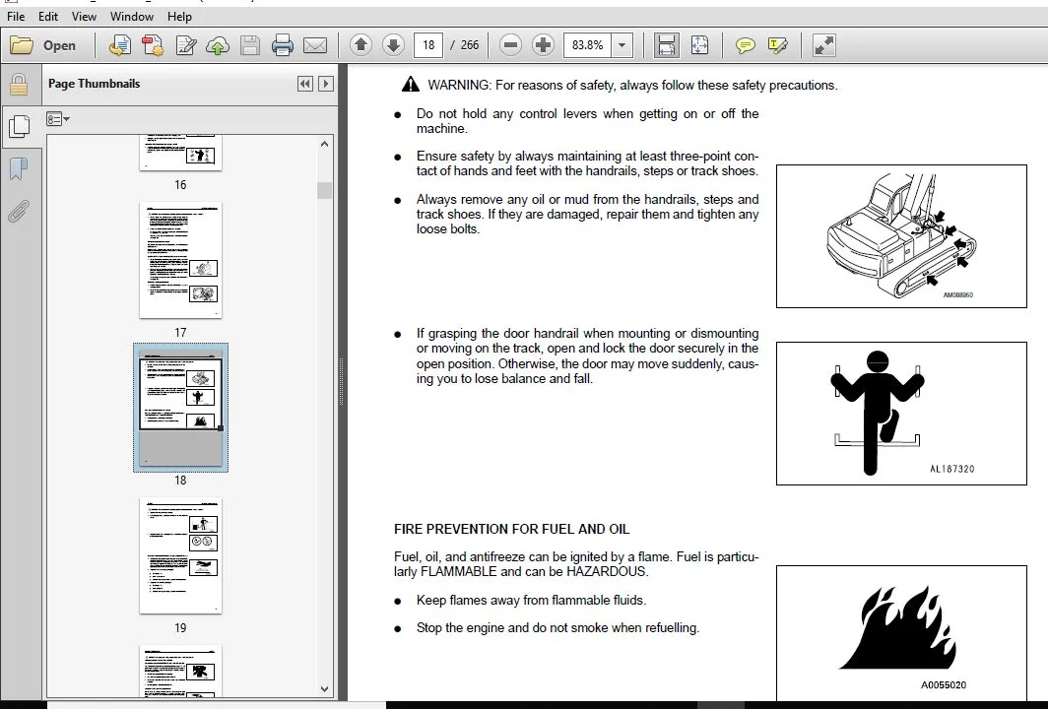Select page 19 thumbnail
The image size is (1048, 709).
tap(180, 555)
